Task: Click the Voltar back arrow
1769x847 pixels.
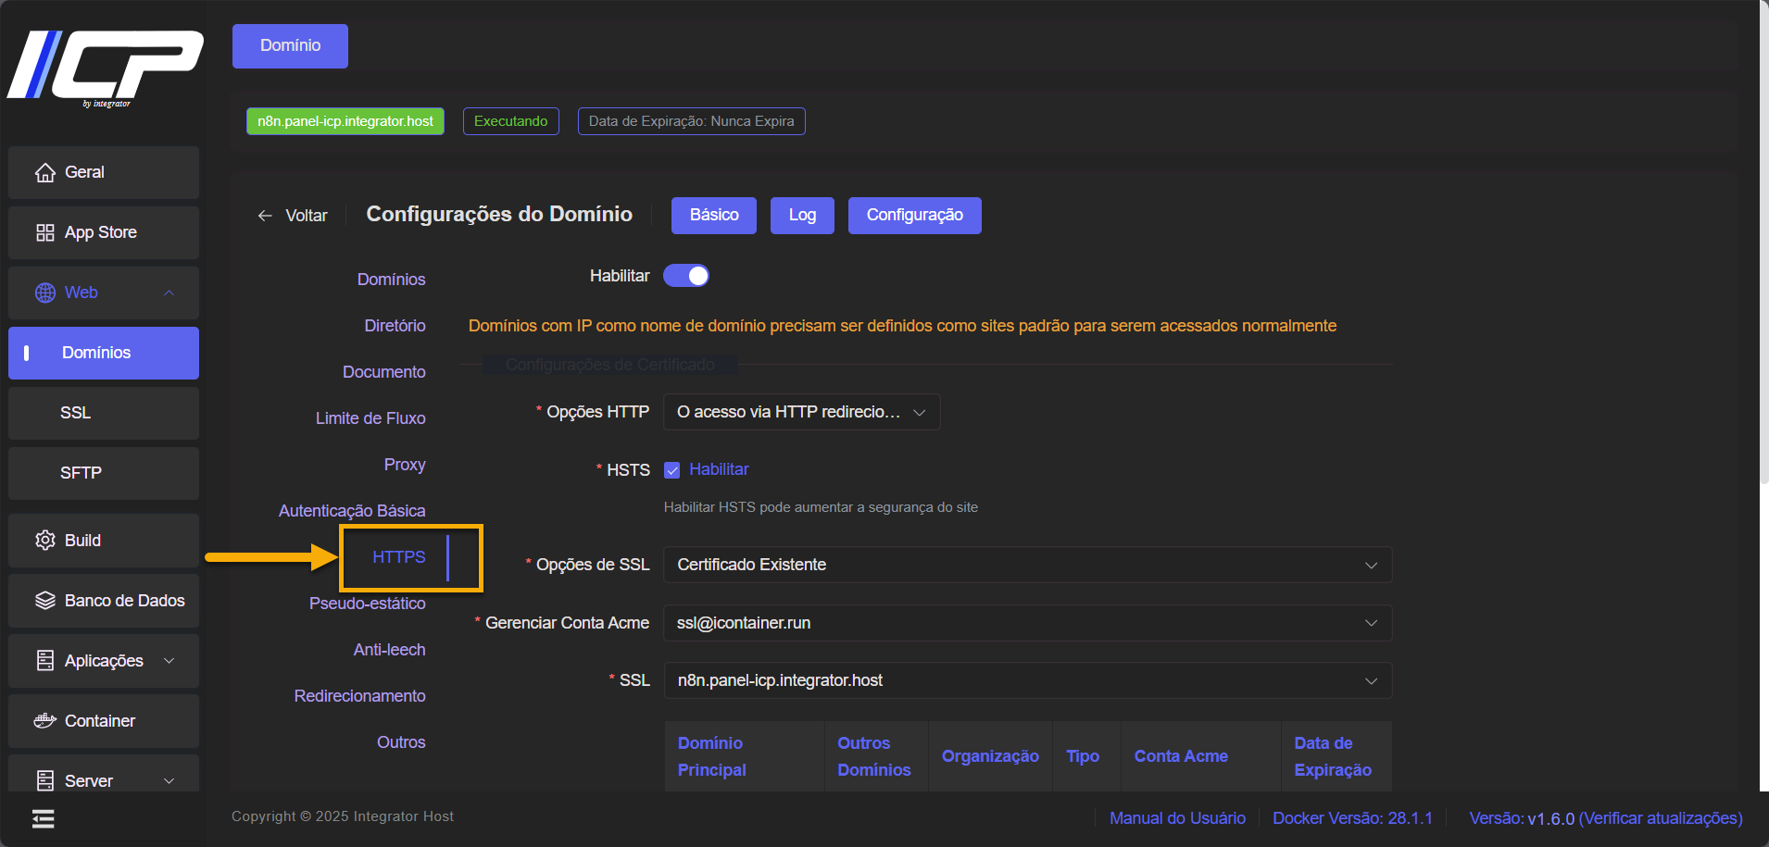Action: click(265, 216)
